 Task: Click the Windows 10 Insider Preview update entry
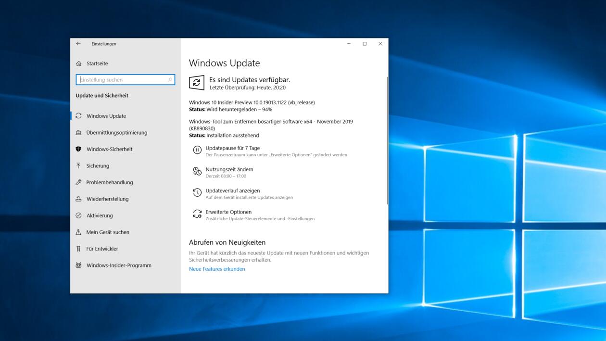tap(252, 102)
